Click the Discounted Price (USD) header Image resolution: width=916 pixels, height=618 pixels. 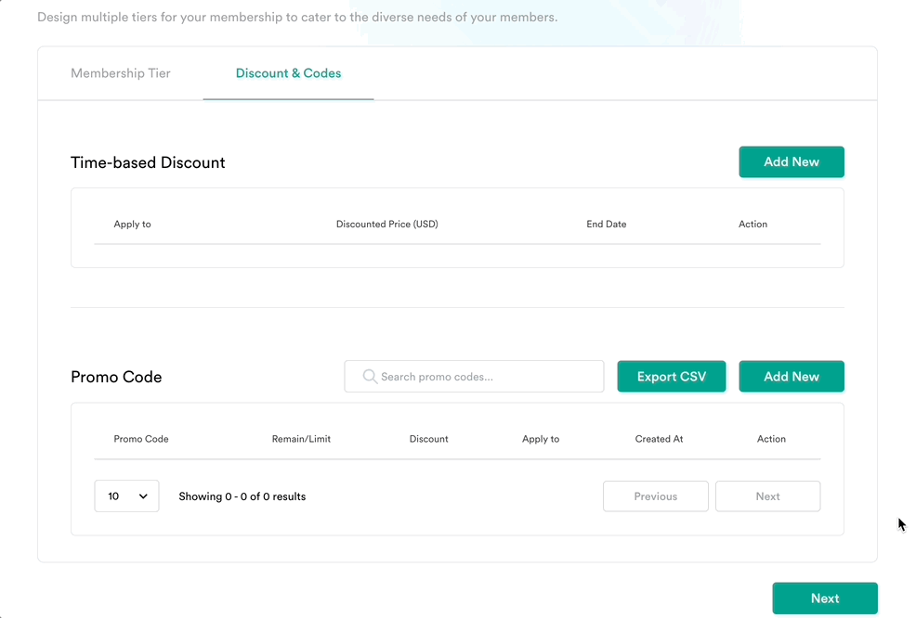tap(386, 224)
